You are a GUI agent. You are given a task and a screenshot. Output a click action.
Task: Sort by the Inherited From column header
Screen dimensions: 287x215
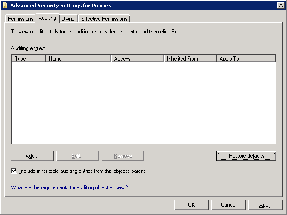[190, 59]
